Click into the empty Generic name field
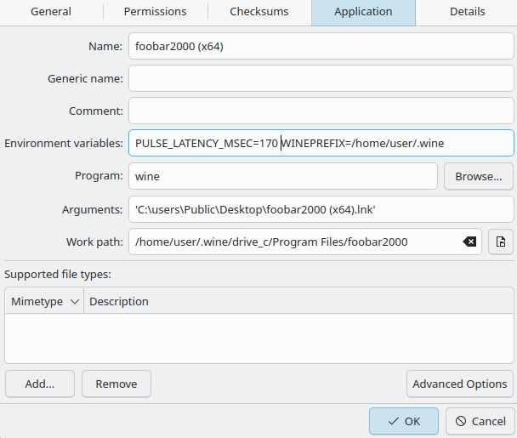 tap(321, 78)
